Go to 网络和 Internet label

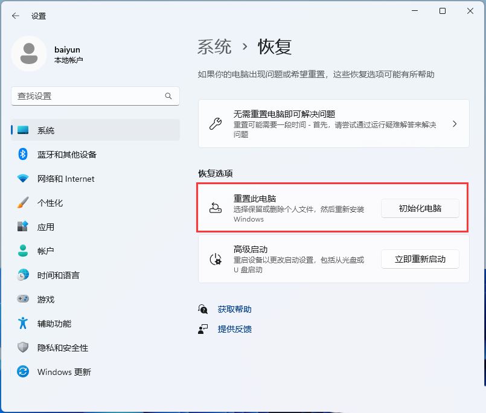coord(66,179)
